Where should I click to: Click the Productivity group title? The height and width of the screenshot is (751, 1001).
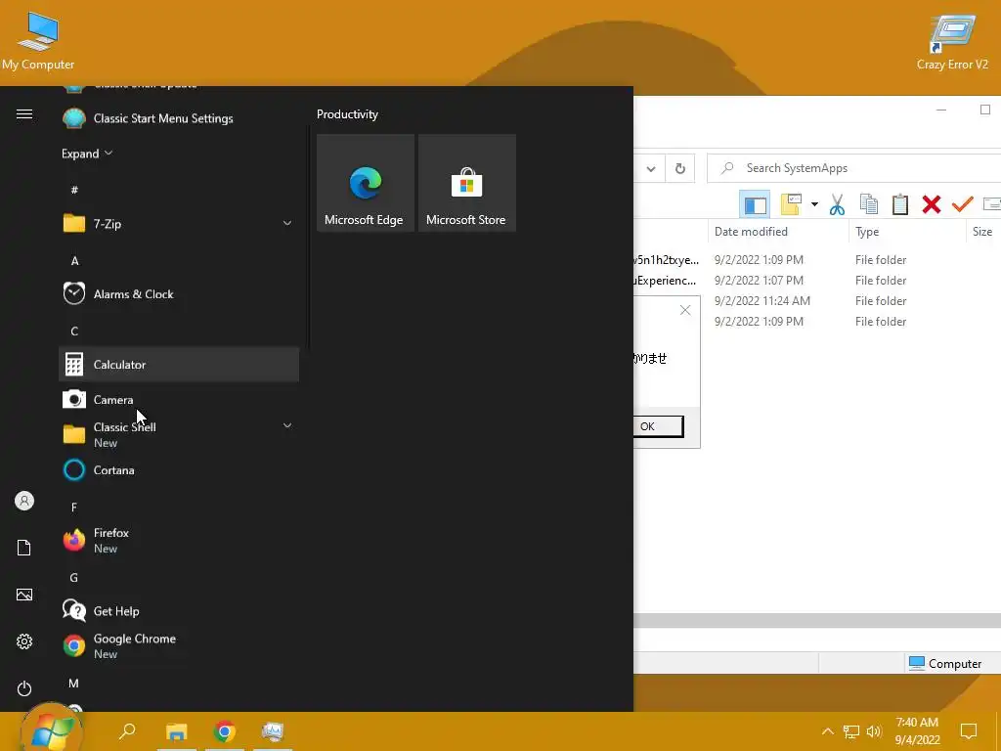(347, 114)
